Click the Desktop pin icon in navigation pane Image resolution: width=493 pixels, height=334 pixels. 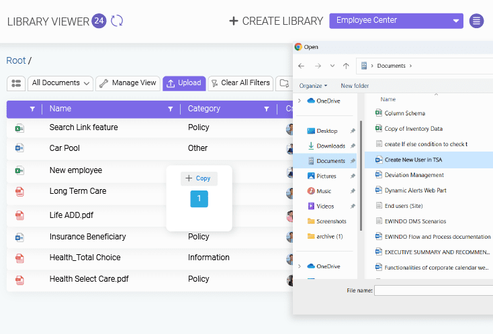pos(353,131)
